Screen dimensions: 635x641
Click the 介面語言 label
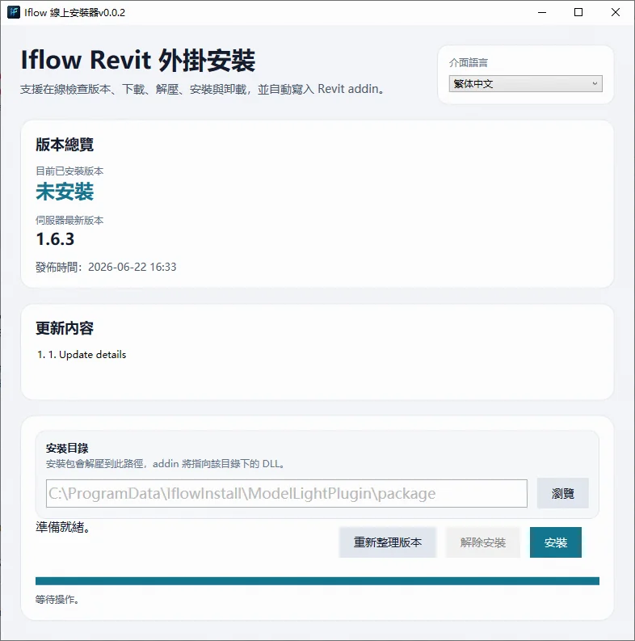pos(469,62)
